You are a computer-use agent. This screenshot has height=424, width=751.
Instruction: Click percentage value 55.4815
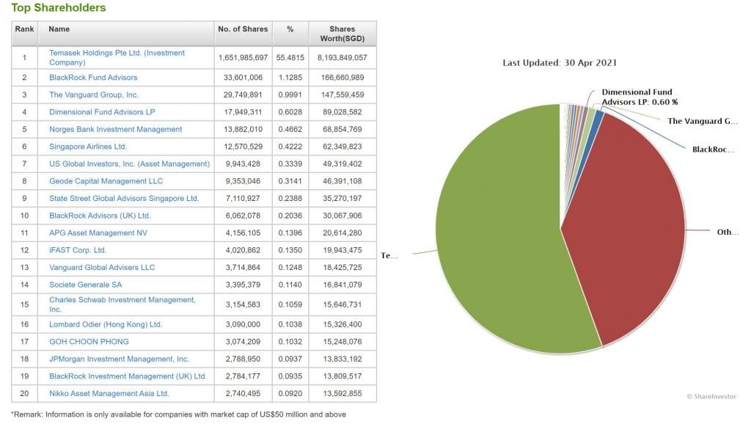pos(290,57)
